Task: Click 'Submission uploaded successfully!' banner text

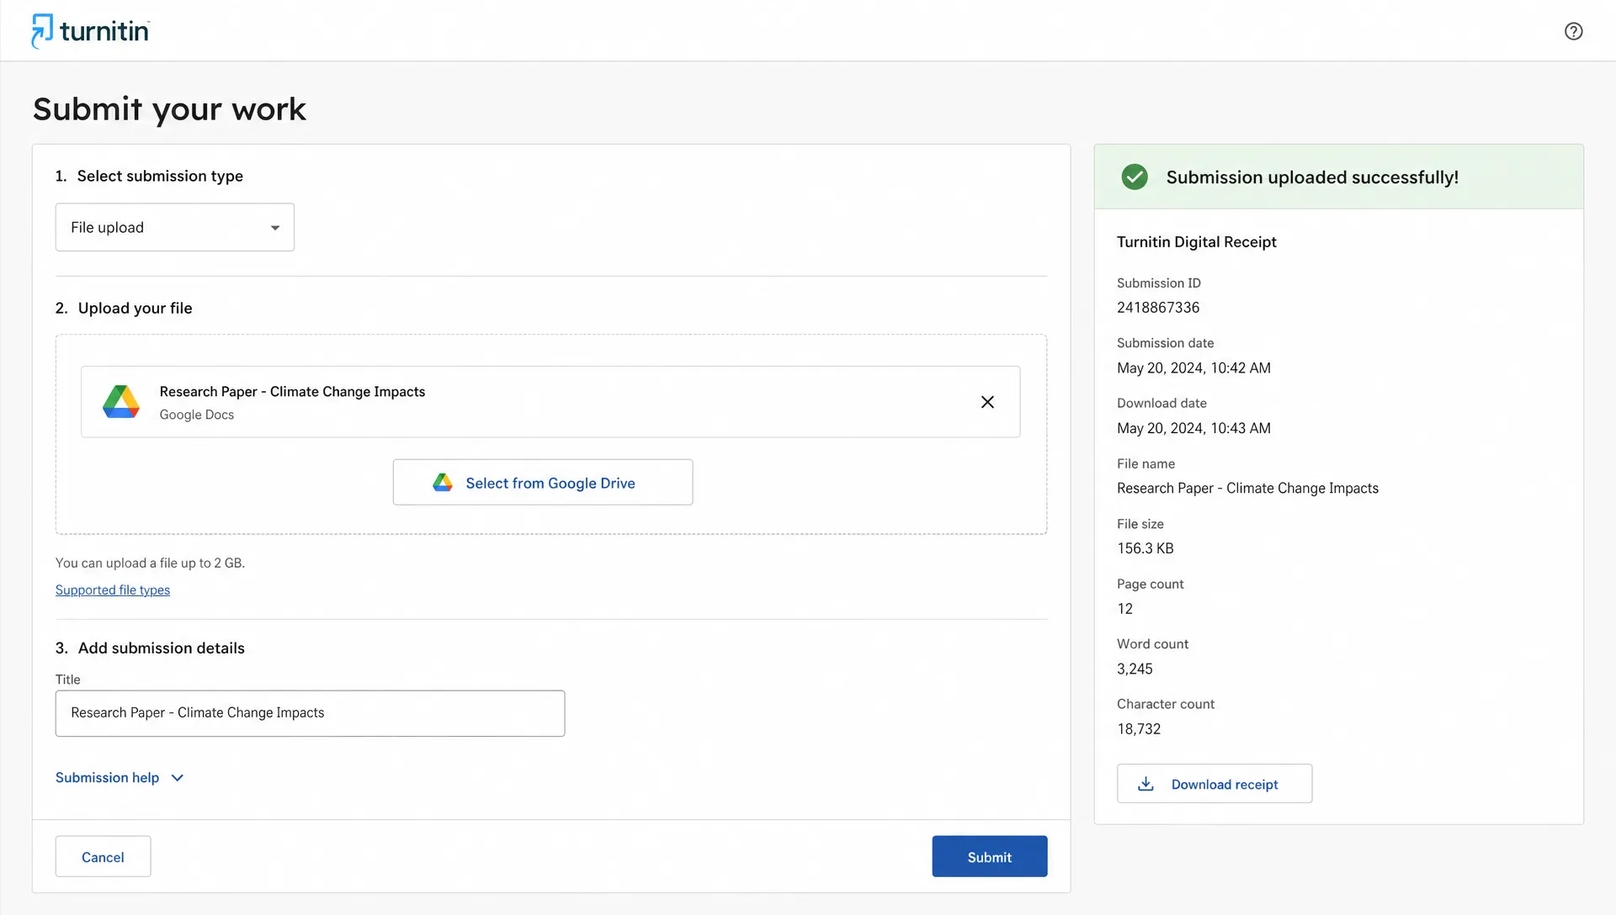Action: point(1312,177)
